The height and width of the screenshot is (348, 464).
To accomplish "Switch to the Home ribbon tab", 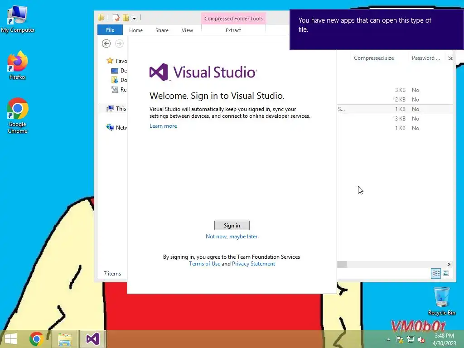I will point(136,30).
